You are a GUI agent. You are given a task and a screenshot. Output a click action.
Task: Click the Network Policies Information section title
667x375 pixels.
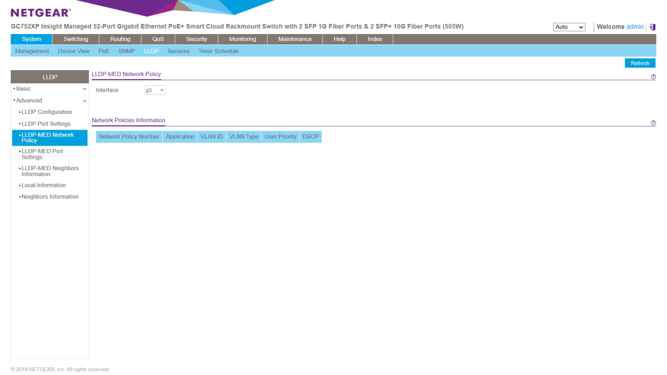point(128,120)
